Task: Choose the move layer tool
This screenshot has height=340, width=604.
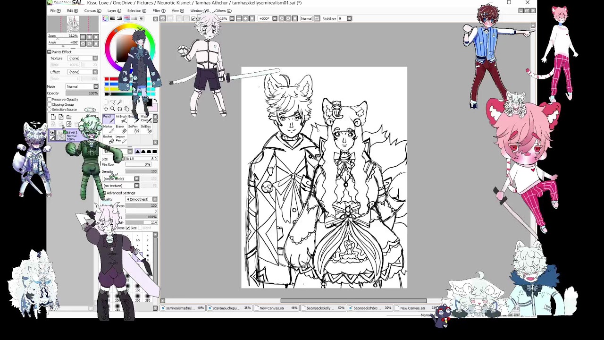Action: point(106,109)
